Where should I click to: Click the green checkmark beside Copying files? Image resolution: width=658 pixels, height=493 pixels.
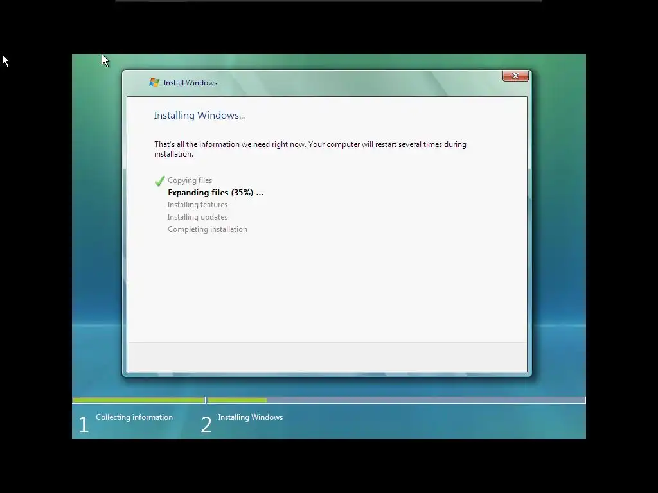(159, 180)
